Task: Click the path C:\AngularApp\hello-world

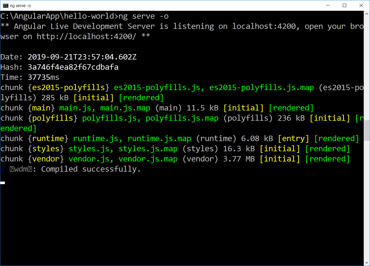Action: [x=57, y=16]
